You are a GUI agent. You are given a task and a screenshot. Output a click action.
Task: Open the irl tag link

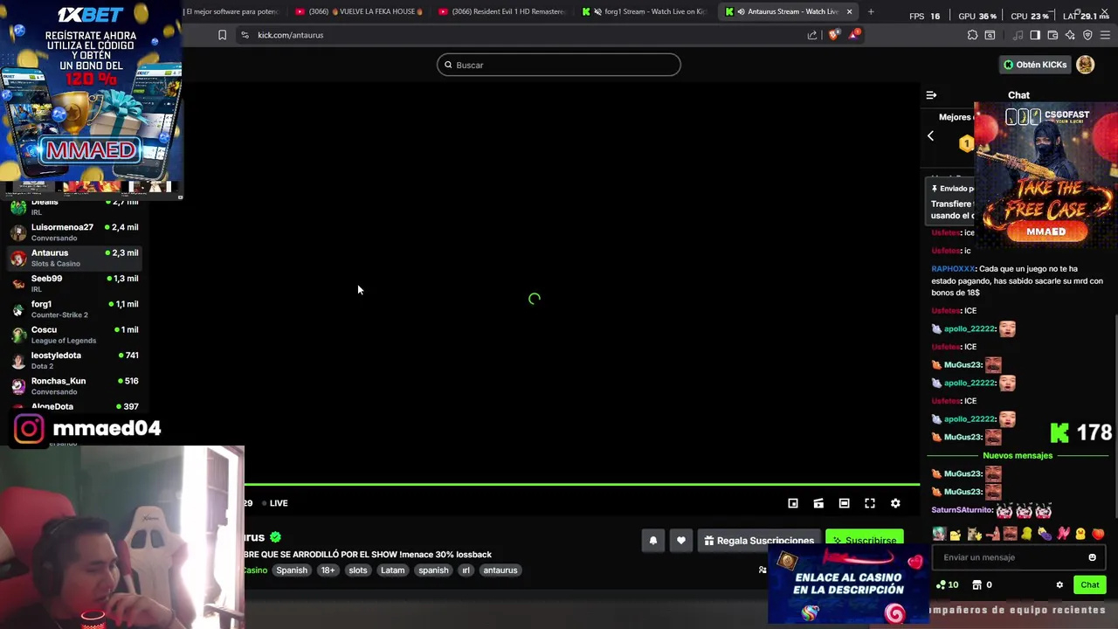click(466, 570)
